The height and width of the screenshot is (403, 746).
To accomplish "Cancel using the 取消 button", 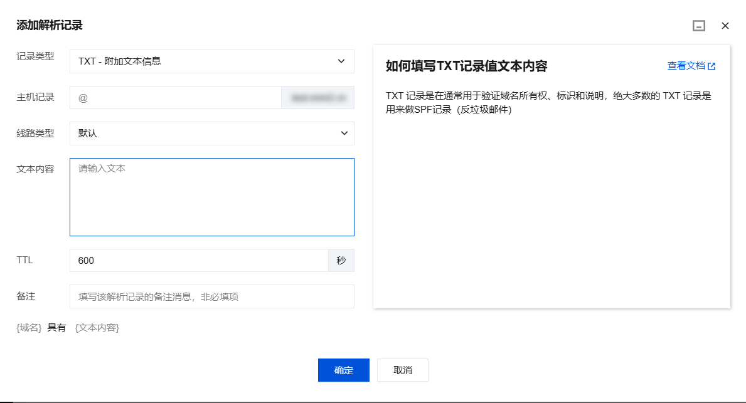I will click(403, 370).
